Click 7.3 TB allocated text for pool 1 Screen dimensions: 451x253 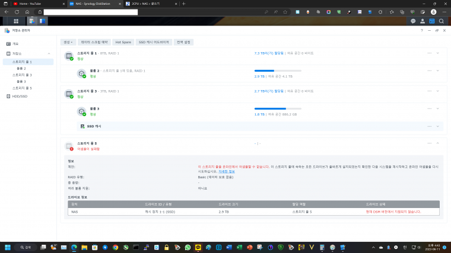pos(269,53)
